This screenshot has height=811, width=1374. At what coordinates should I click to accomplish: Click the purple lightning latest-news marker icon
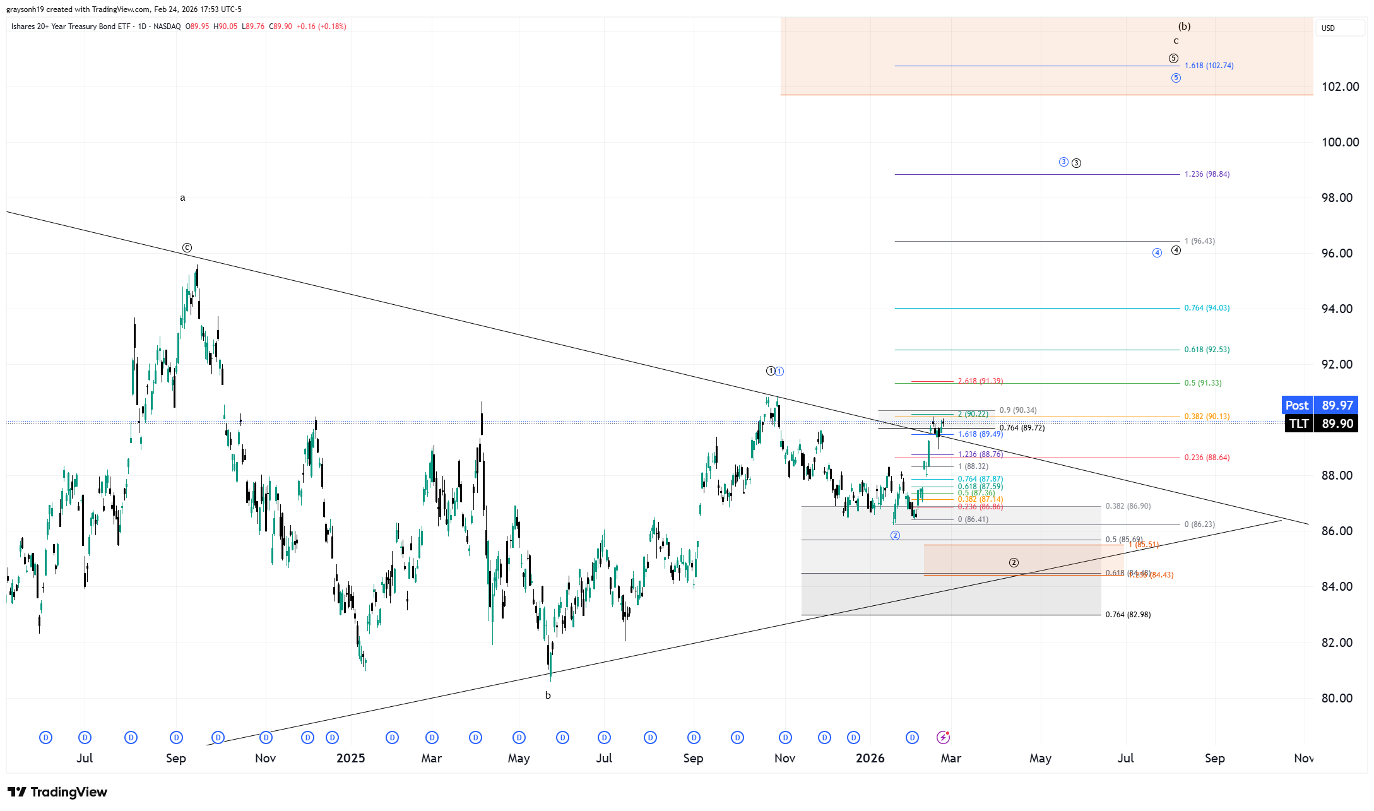pos(943,737)
